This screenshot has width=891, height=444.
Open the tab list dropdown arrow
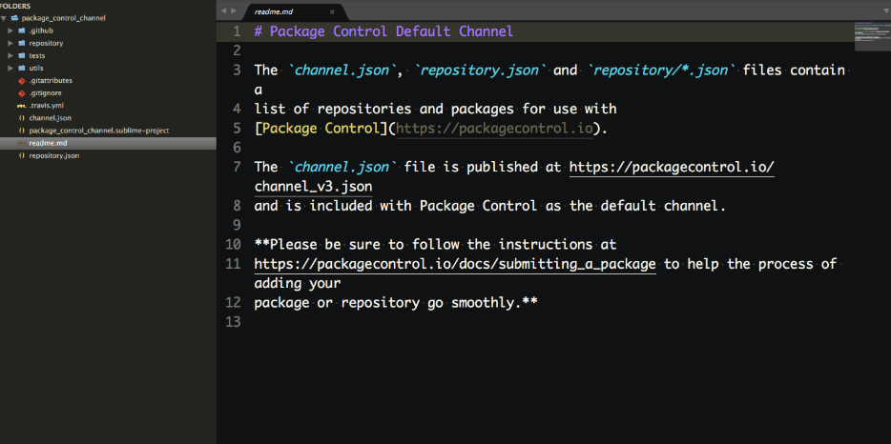tap(884, 10)
